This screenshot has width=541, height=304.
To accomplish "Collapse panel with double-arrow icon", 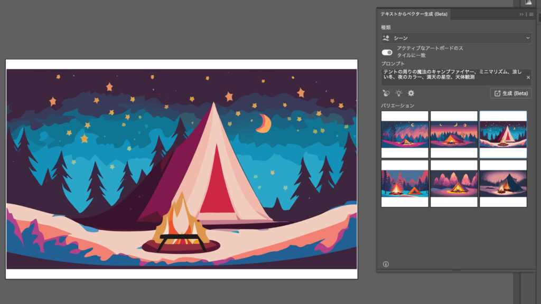I will click(521, 14).
